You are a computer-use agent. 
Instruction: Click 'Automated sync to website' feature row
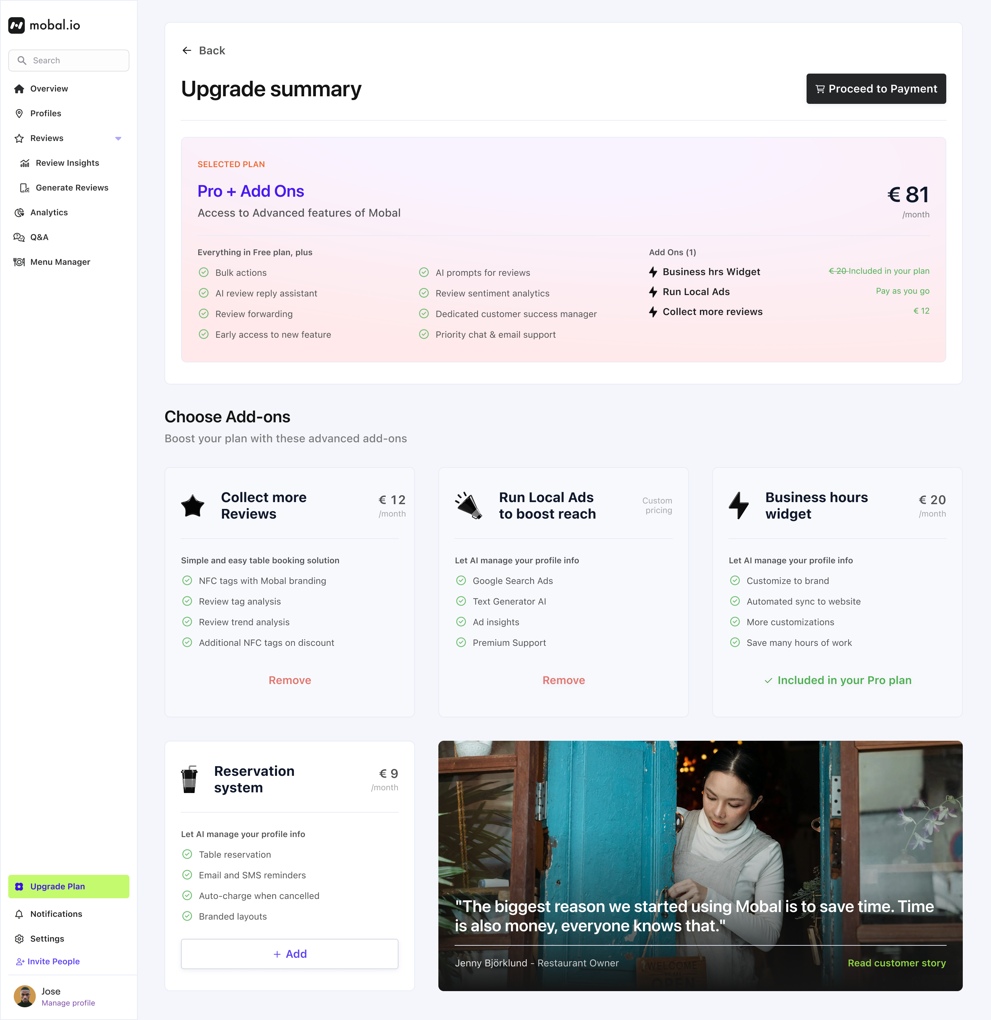[x=795, y=601]
